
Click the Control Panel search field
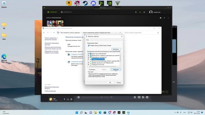(x=142, y=33)
